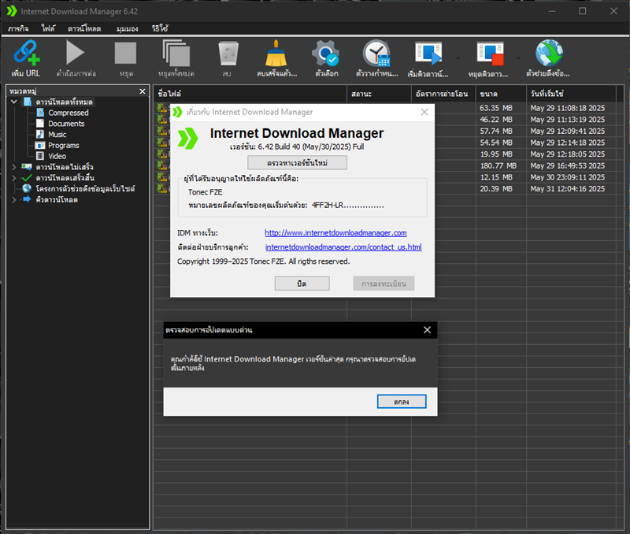Sort by อัตราการถ่ายโอน column header

443,94
